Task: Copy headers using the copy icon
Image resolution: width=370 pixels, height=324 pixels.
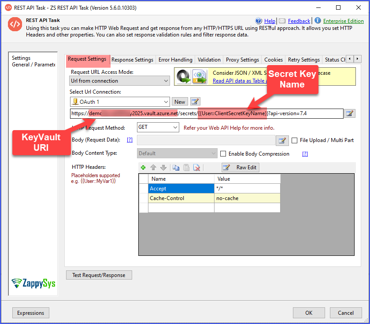Action: point(176,167)
